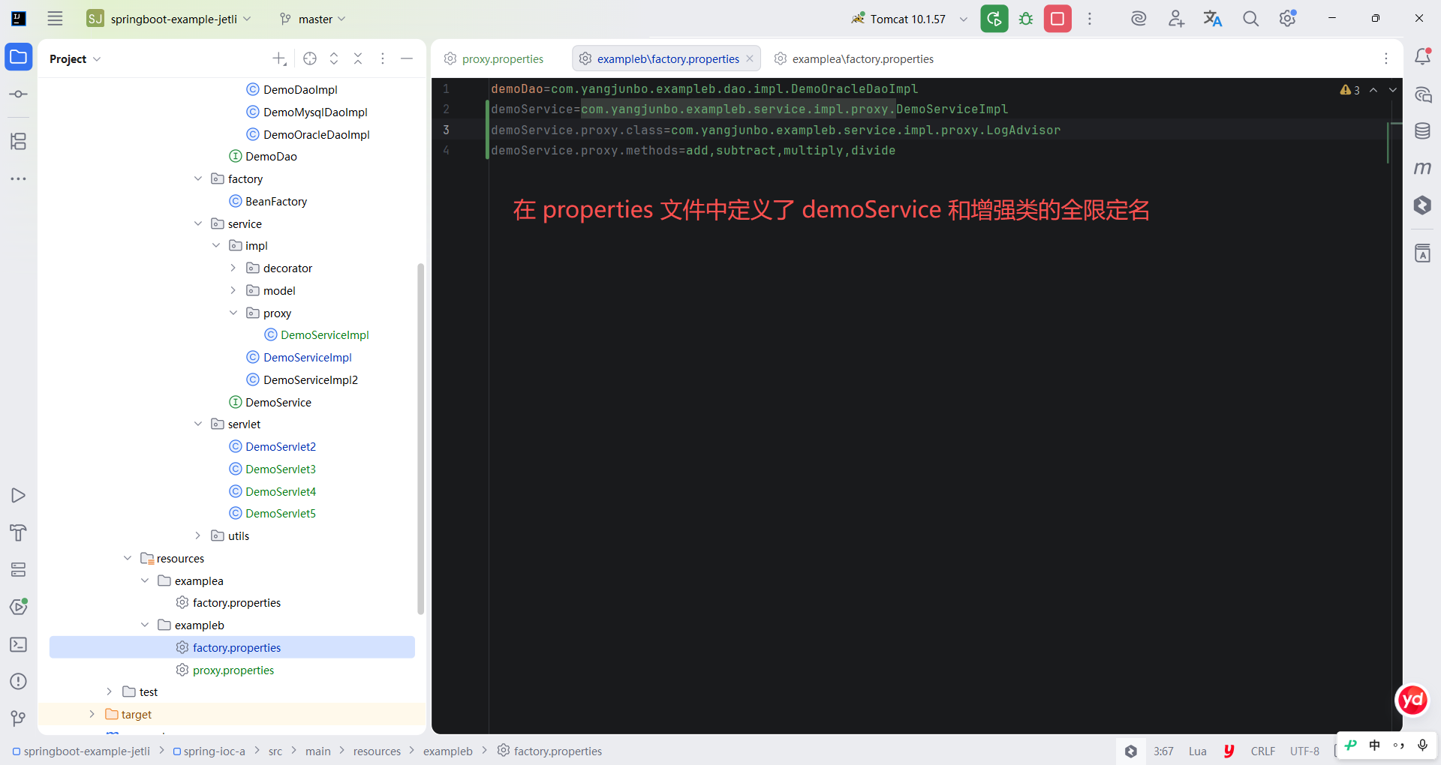Open IDE settings gear
1441x765 pixels.
click(x=1288, y=19)
